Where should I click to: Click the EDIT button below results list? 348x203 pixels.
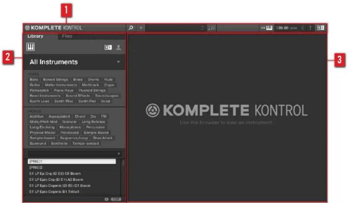(x=116, y=199)
